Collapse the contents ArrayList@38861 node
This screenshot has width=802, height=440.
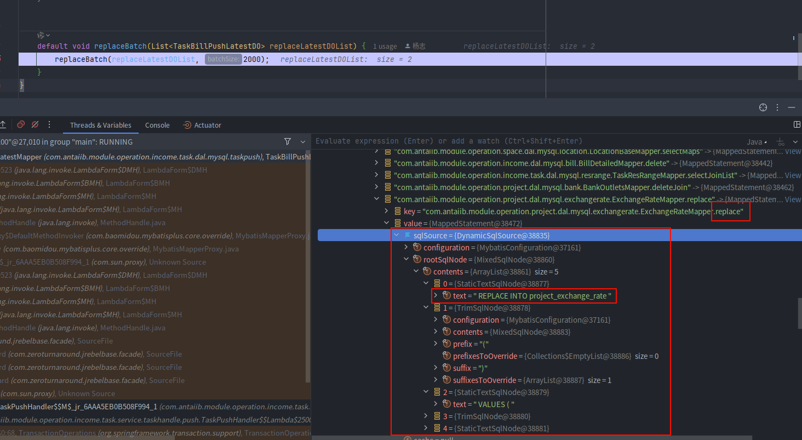[x=416, y=272]
